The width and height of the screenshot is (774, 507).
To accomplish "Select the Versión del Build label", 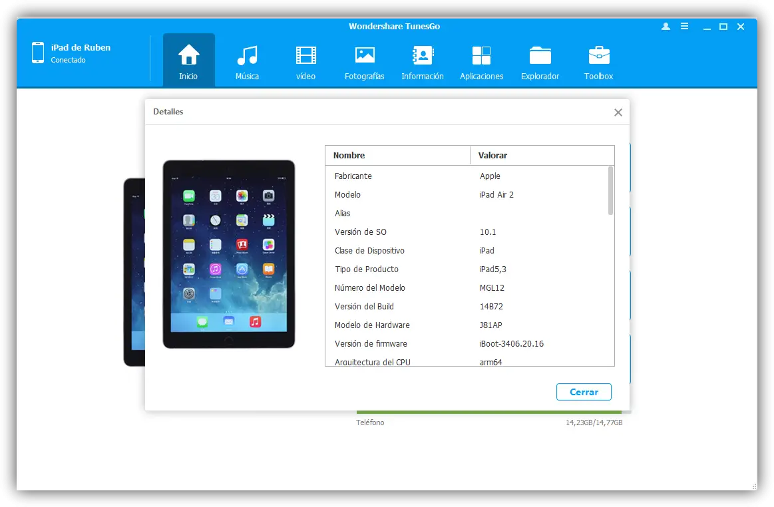I will tap(364, 307).
